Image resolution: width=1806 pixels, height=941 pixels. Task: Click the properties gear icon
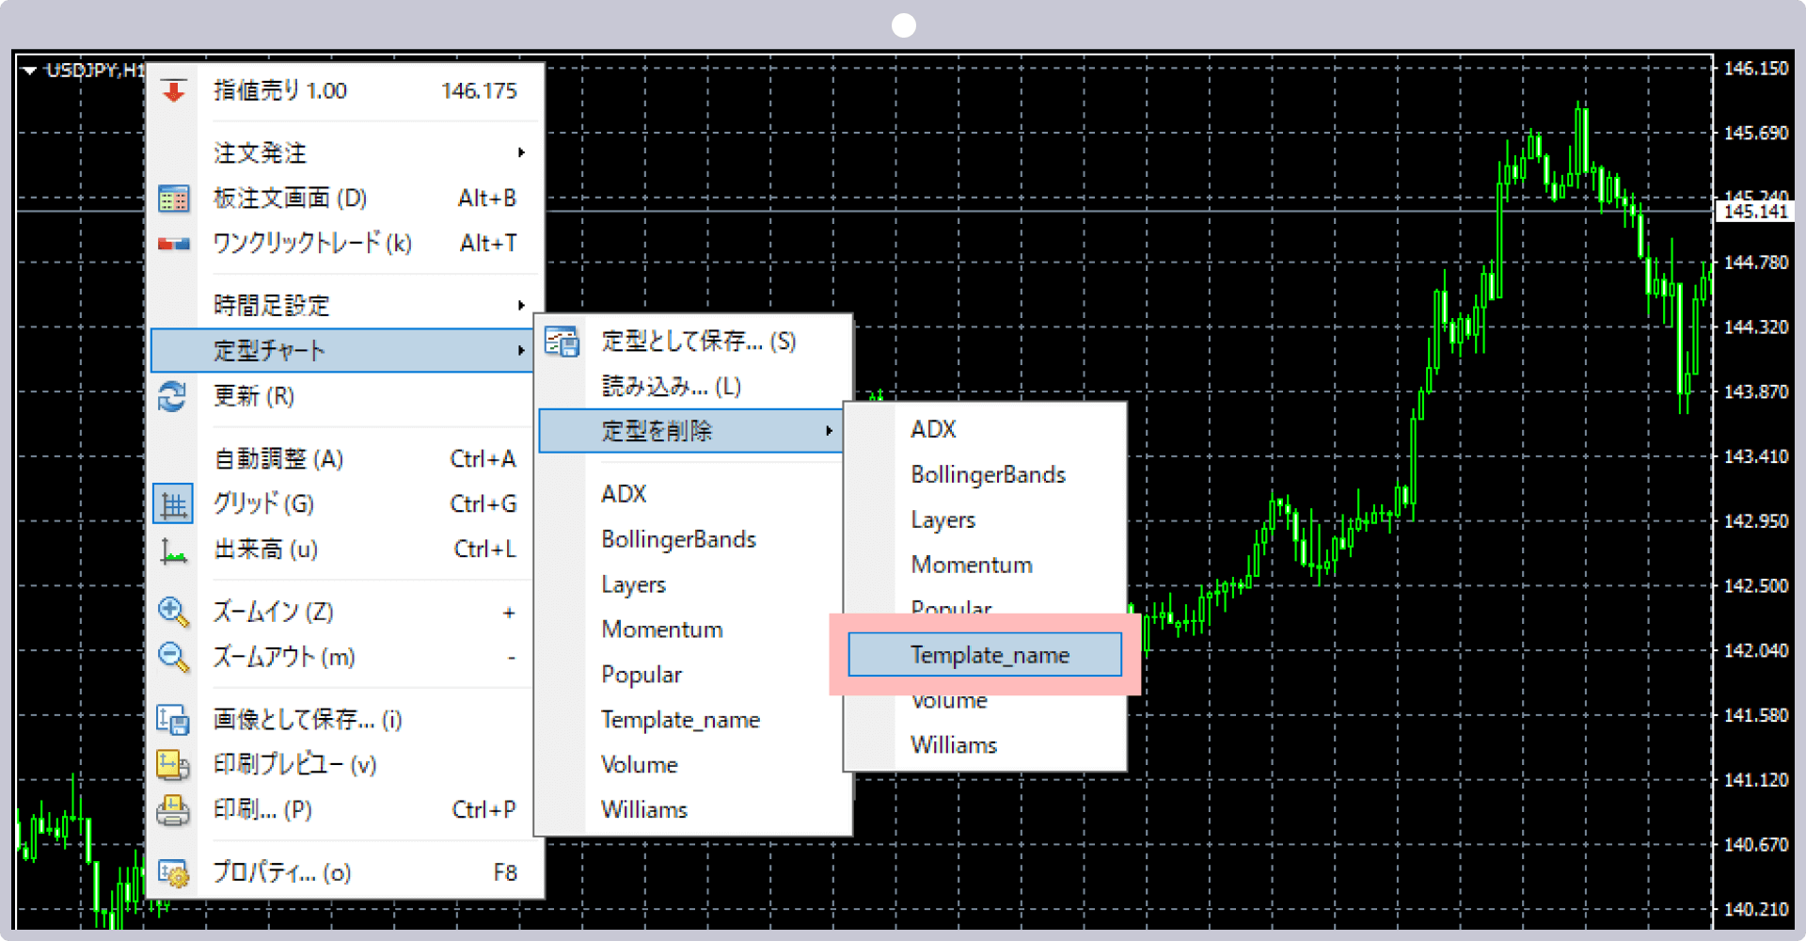pyautogui.click(x=173, y=873)
